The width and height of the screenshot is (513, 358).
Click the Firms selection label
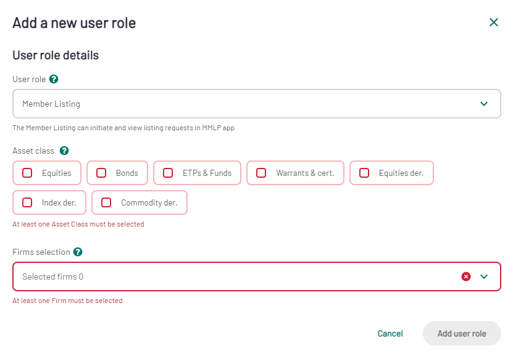tap(41, 252)
